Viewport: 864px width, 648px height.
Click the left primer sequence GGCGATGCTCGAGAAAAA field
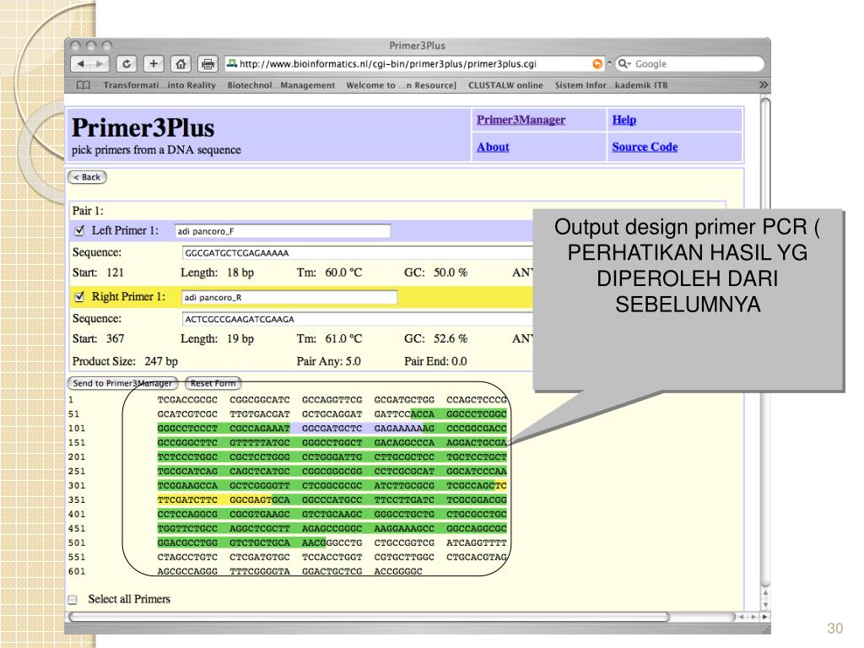click(x=358, y=253)
